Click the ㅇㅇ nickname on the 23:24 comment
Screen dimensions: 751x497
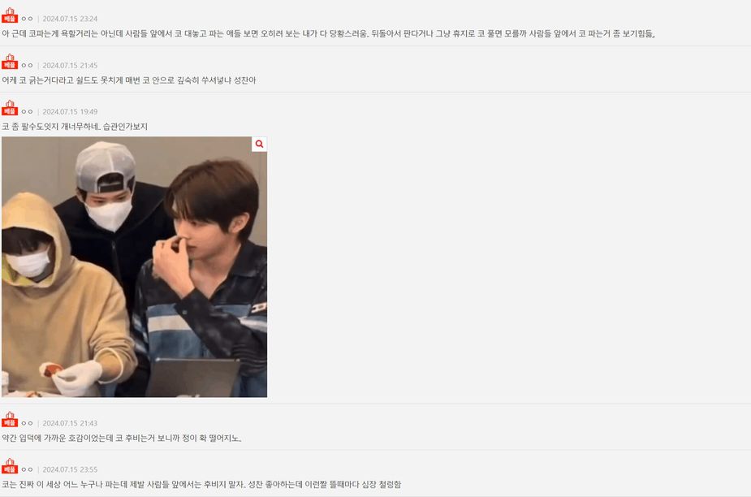click(x=28, y=19)
